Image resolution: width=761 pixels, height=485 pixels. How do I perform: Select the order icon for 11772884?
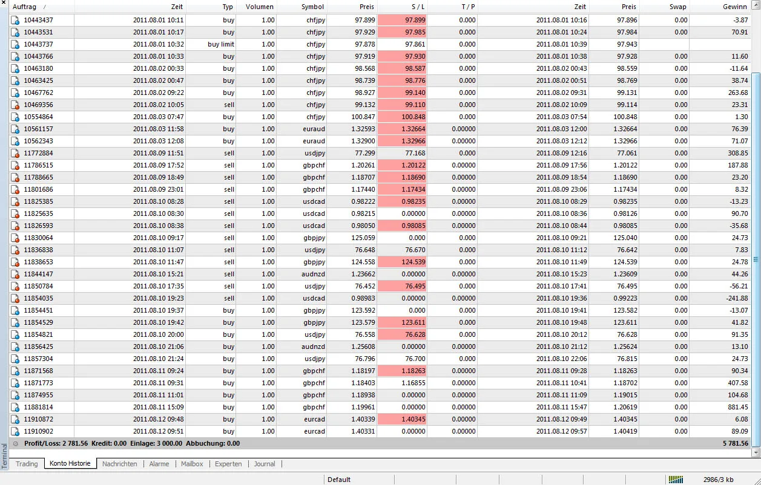pos(16,153)
